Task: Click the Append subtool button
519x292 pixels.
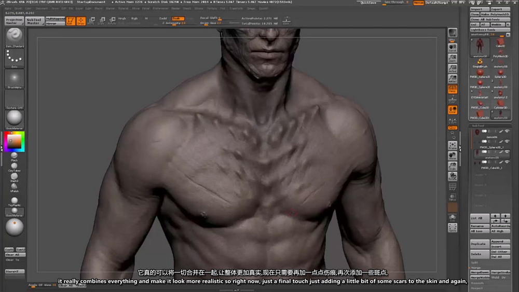Action: click(x=500, y=241)
